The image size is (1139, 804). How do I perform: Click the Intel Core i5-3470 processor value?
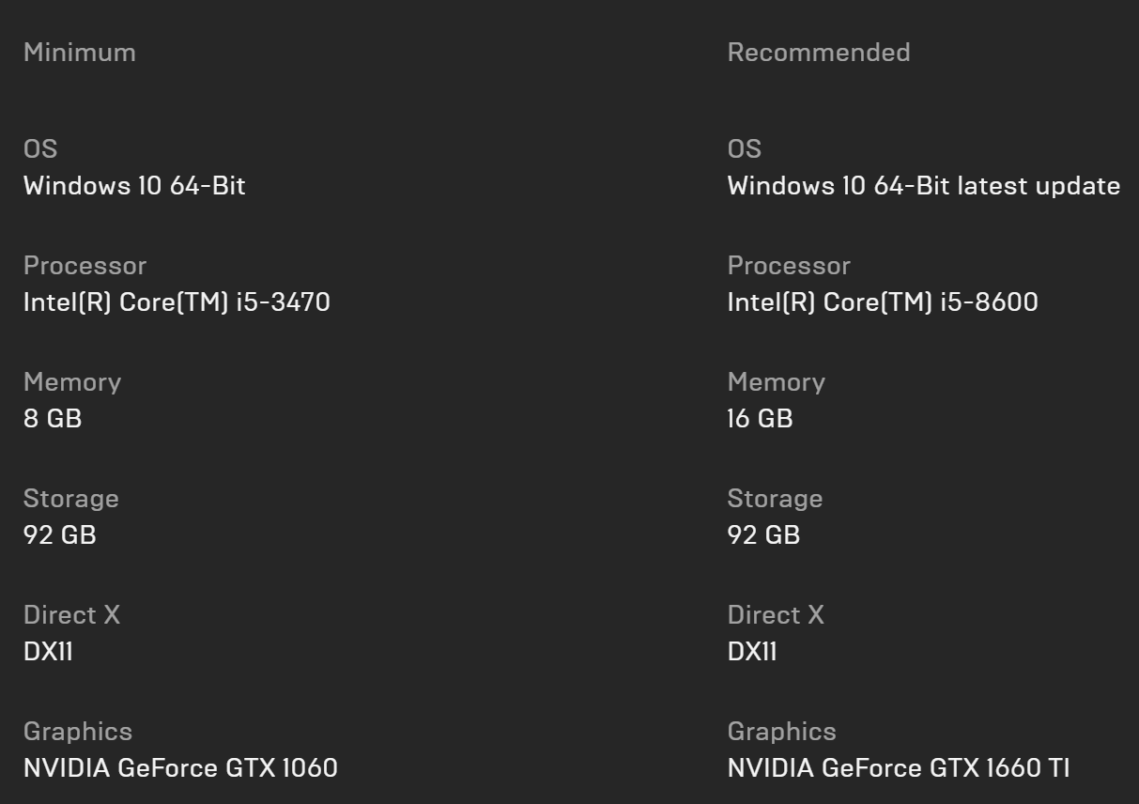177,302
